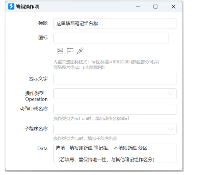Click the 编辑操作项 title bar text
The height and width of the screenshot is (175, 200).
click(27, 7)
